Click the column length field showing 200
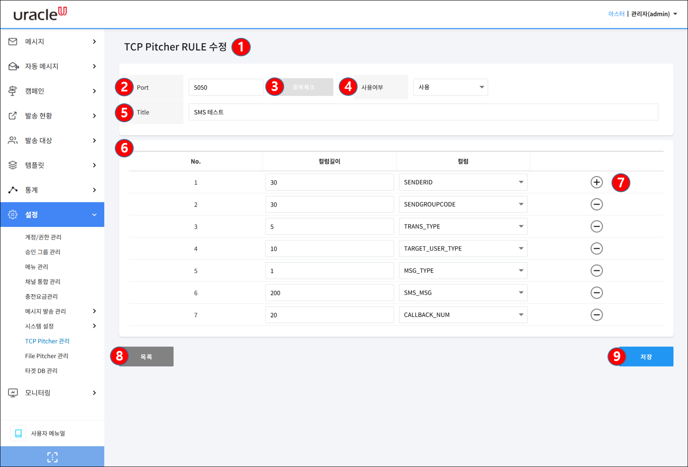Image resolution: width=688 pixels, height=467 pixels. click(x=329, y=292)
